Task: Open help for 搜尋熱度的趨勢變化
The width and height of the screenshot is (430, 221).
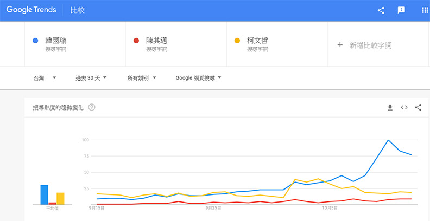Action: 92,107
